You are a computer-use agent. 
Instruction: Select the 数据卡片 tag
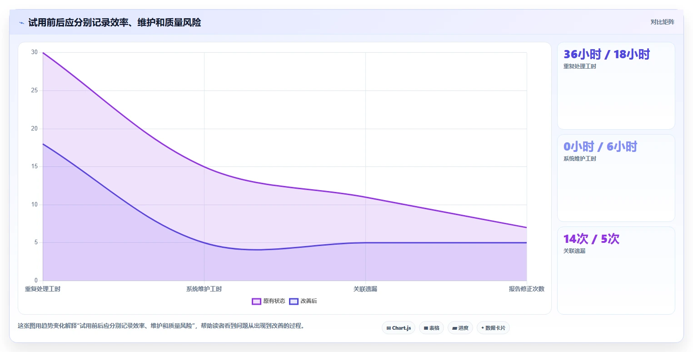493,328
